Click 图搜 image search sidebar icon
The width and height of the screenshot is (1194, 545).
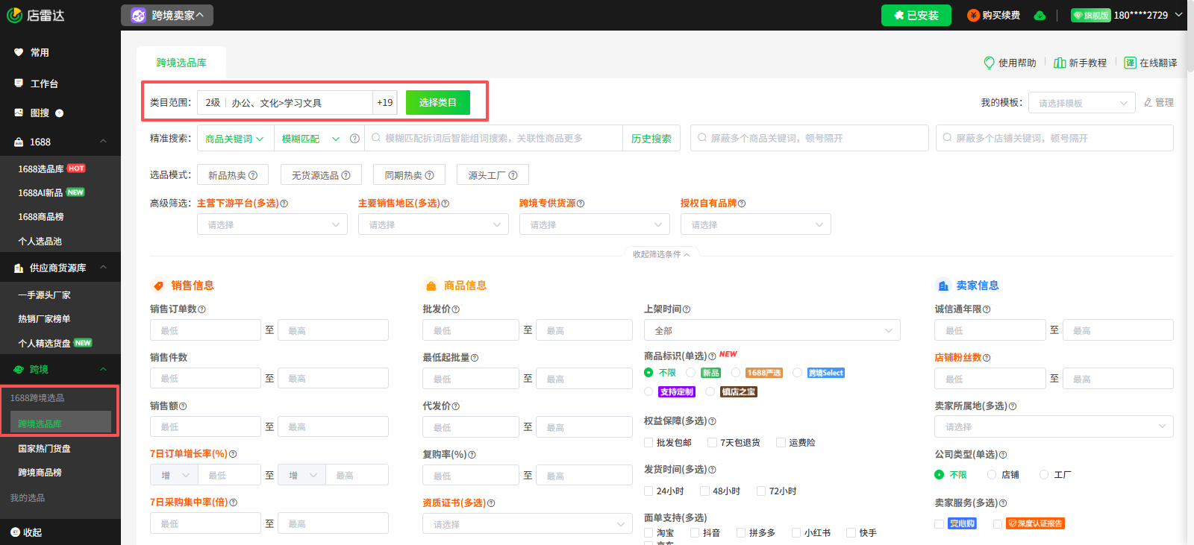point(19,113)
